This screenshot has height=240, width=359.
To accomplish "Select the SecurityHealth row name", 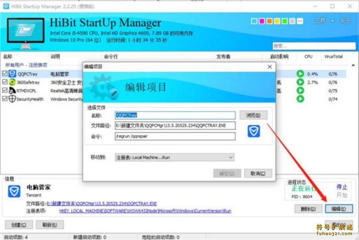I will tap(30, 99).
